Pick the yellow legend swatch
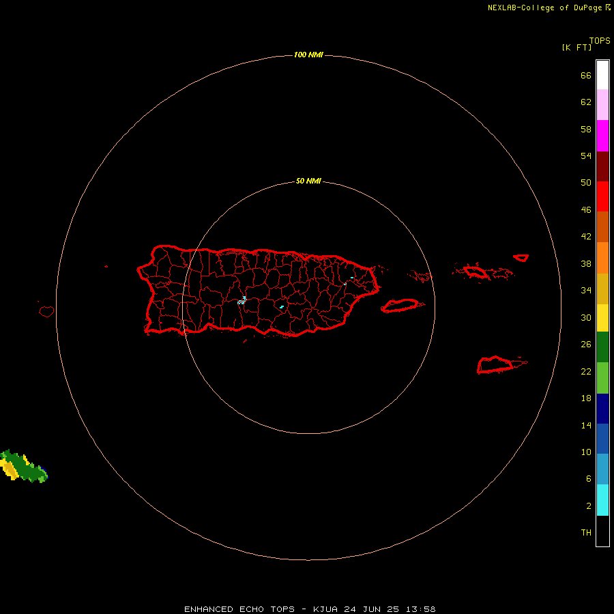Image resolution: width=614 pixels, height=614 pixels. pos(602,318)
